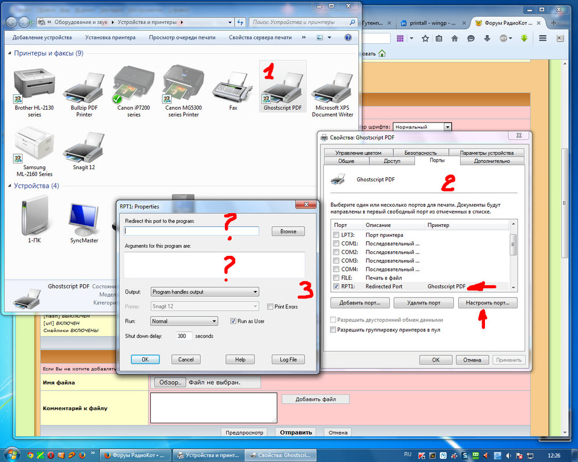Enable the Print Errors checkbox
Screen dimensions: 578x462
[270, 307]
